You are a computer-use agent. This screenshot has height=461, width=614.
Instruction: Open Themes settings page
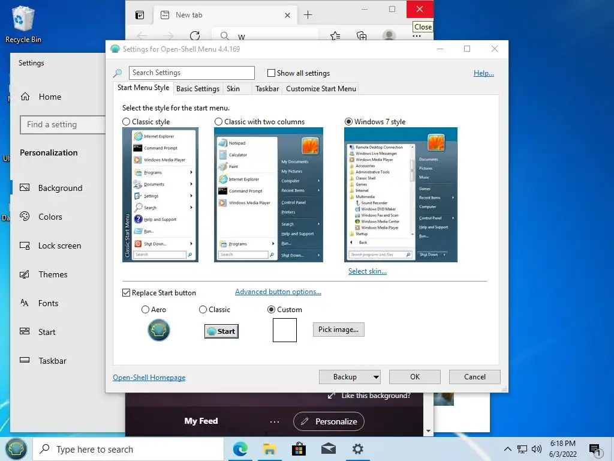pos(53,274)
